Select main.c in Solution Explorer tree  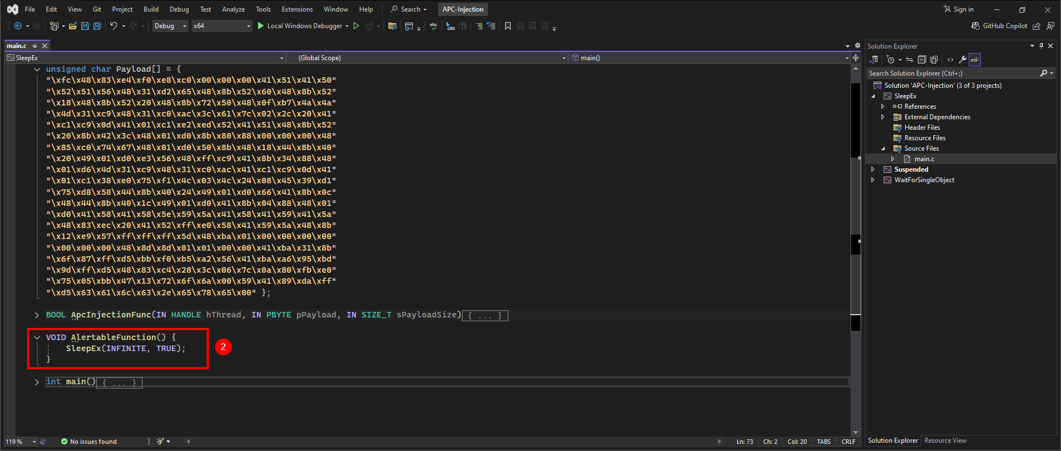click(x=924, y=159)
